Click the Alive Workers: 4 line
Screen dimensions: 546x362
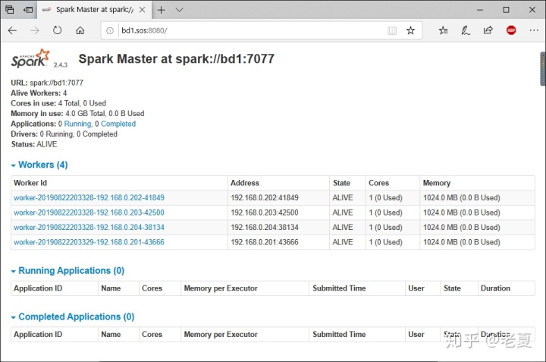point(39,93)
